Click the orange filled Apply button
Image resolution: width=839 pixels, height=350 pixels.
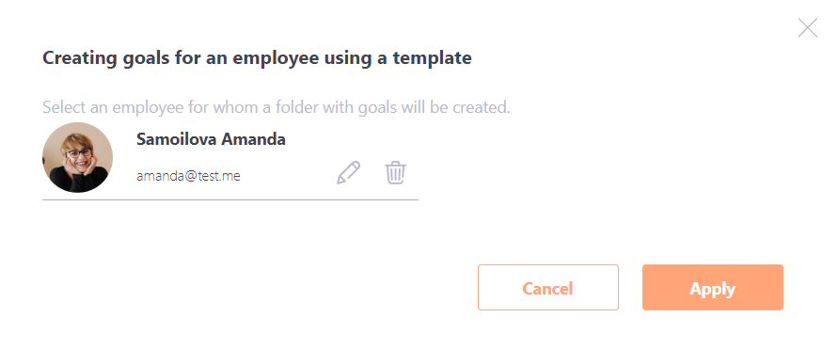pyautogui.click(x=713, y=287)
